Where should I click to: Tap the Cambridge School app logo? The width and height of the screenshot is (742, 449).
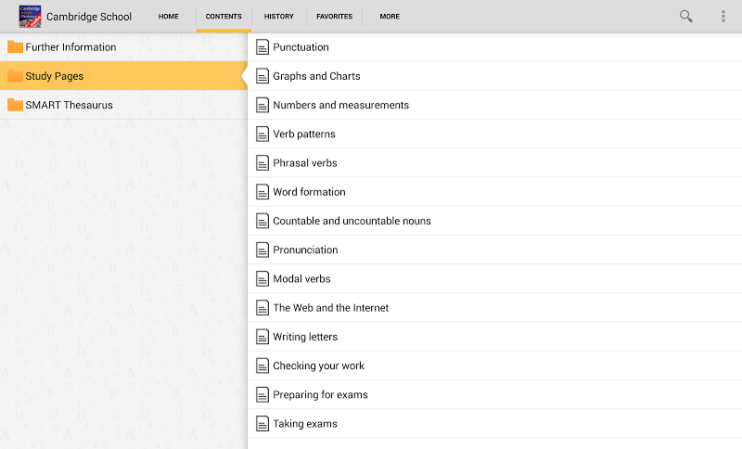click(x=31, y=16)
